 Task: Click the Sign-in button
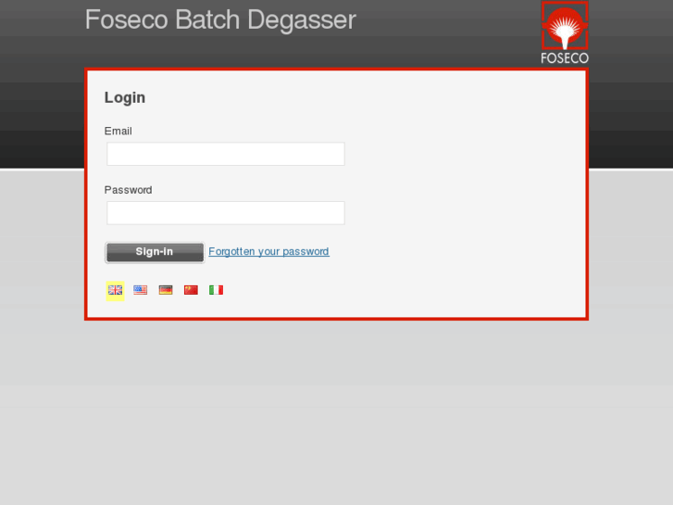point(155,252)
